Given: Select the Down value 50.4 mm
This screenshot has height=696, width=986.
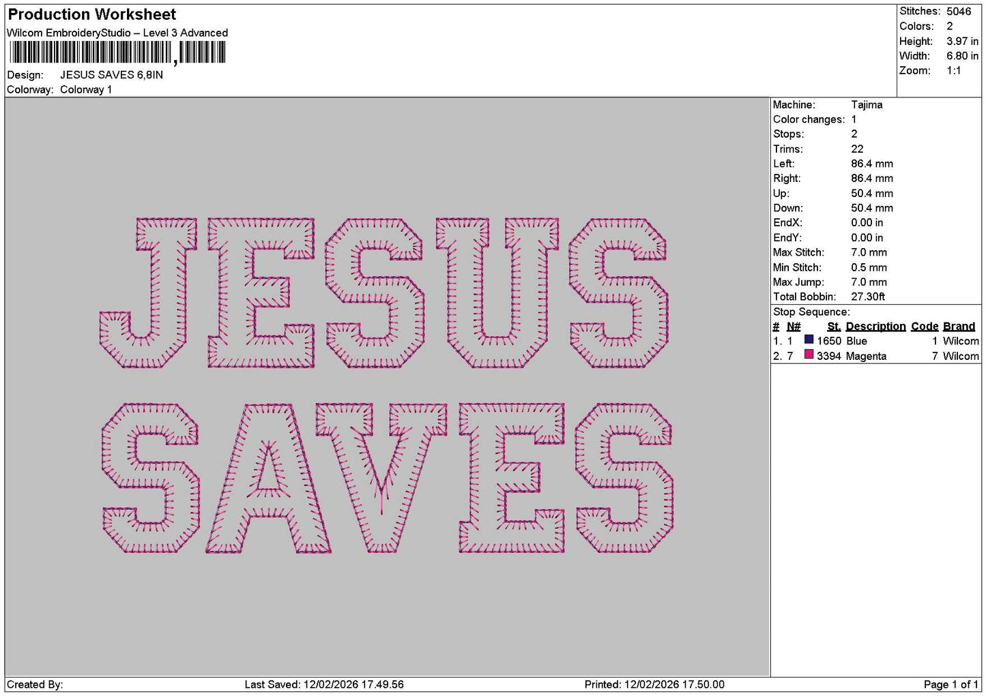Looking at the screenshot, I should point(872,208).
